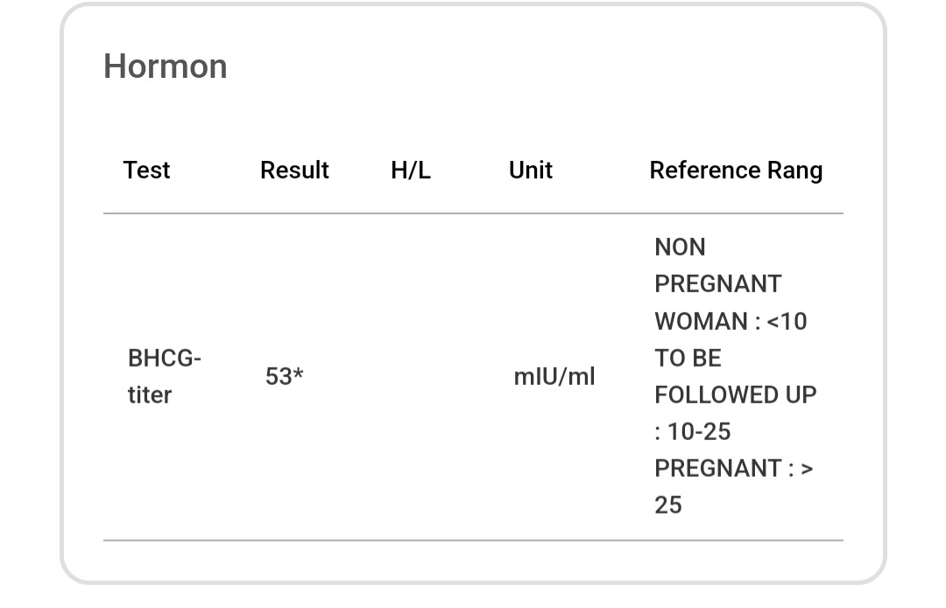Viewport: 946px width, 608px height.
Task: Select the final 25 reference value
Action: [x=667, y=505]
